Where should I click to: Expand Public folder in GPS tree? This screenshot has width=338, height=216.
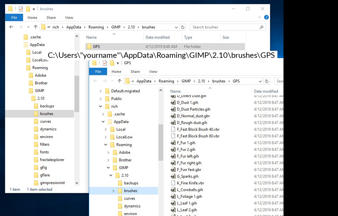100,99
